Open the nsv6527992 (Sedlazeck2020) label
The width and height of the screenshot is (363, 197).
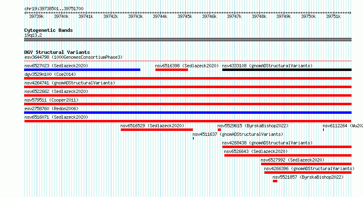pyautogui.click(x=292, y=160)
